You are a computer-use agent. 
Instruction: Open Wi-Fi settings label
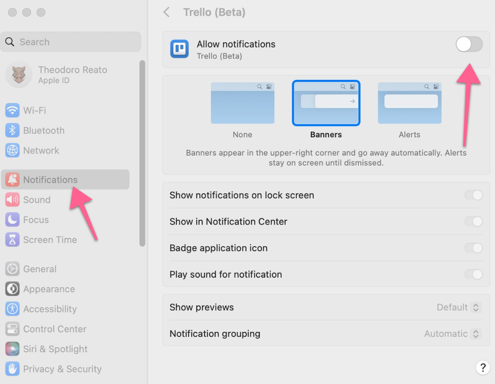click(35, 110)
